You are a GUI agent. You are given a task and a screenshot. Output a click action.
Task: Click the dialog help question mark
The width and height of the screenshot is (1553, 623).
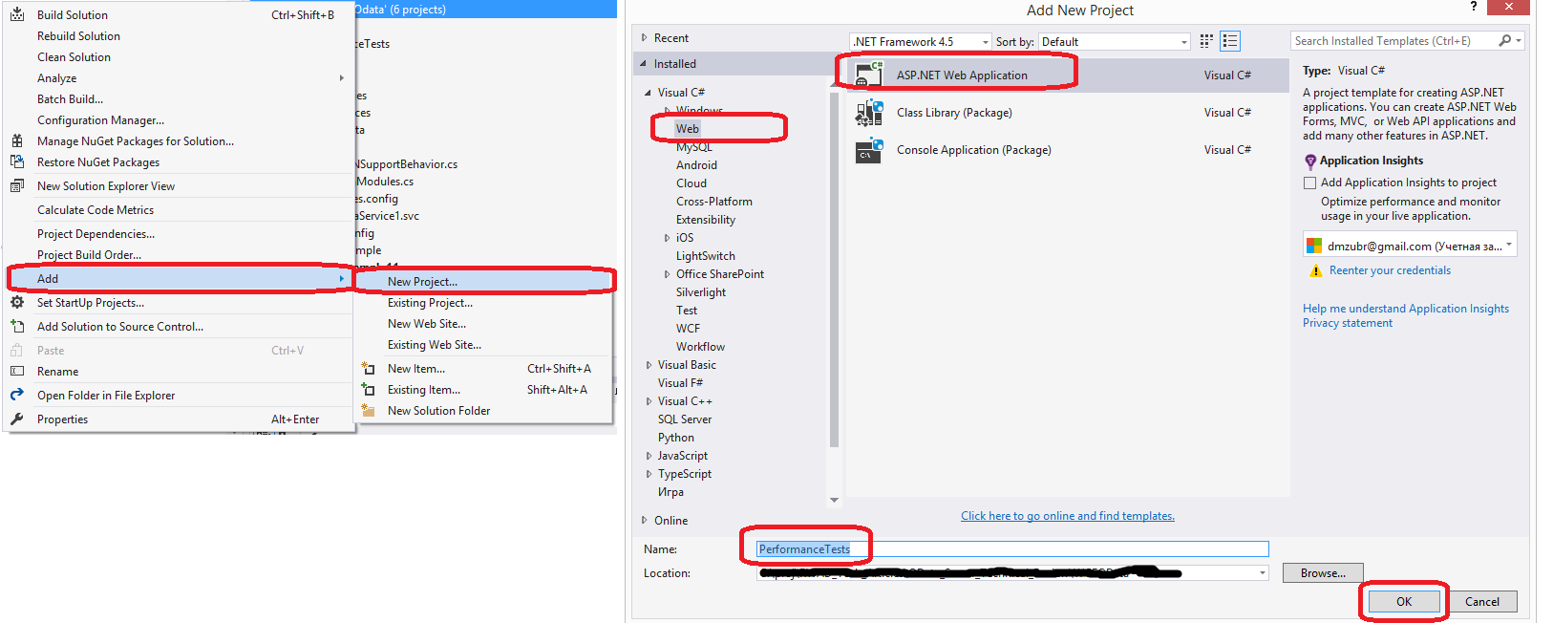click(x=1474, y=8)
